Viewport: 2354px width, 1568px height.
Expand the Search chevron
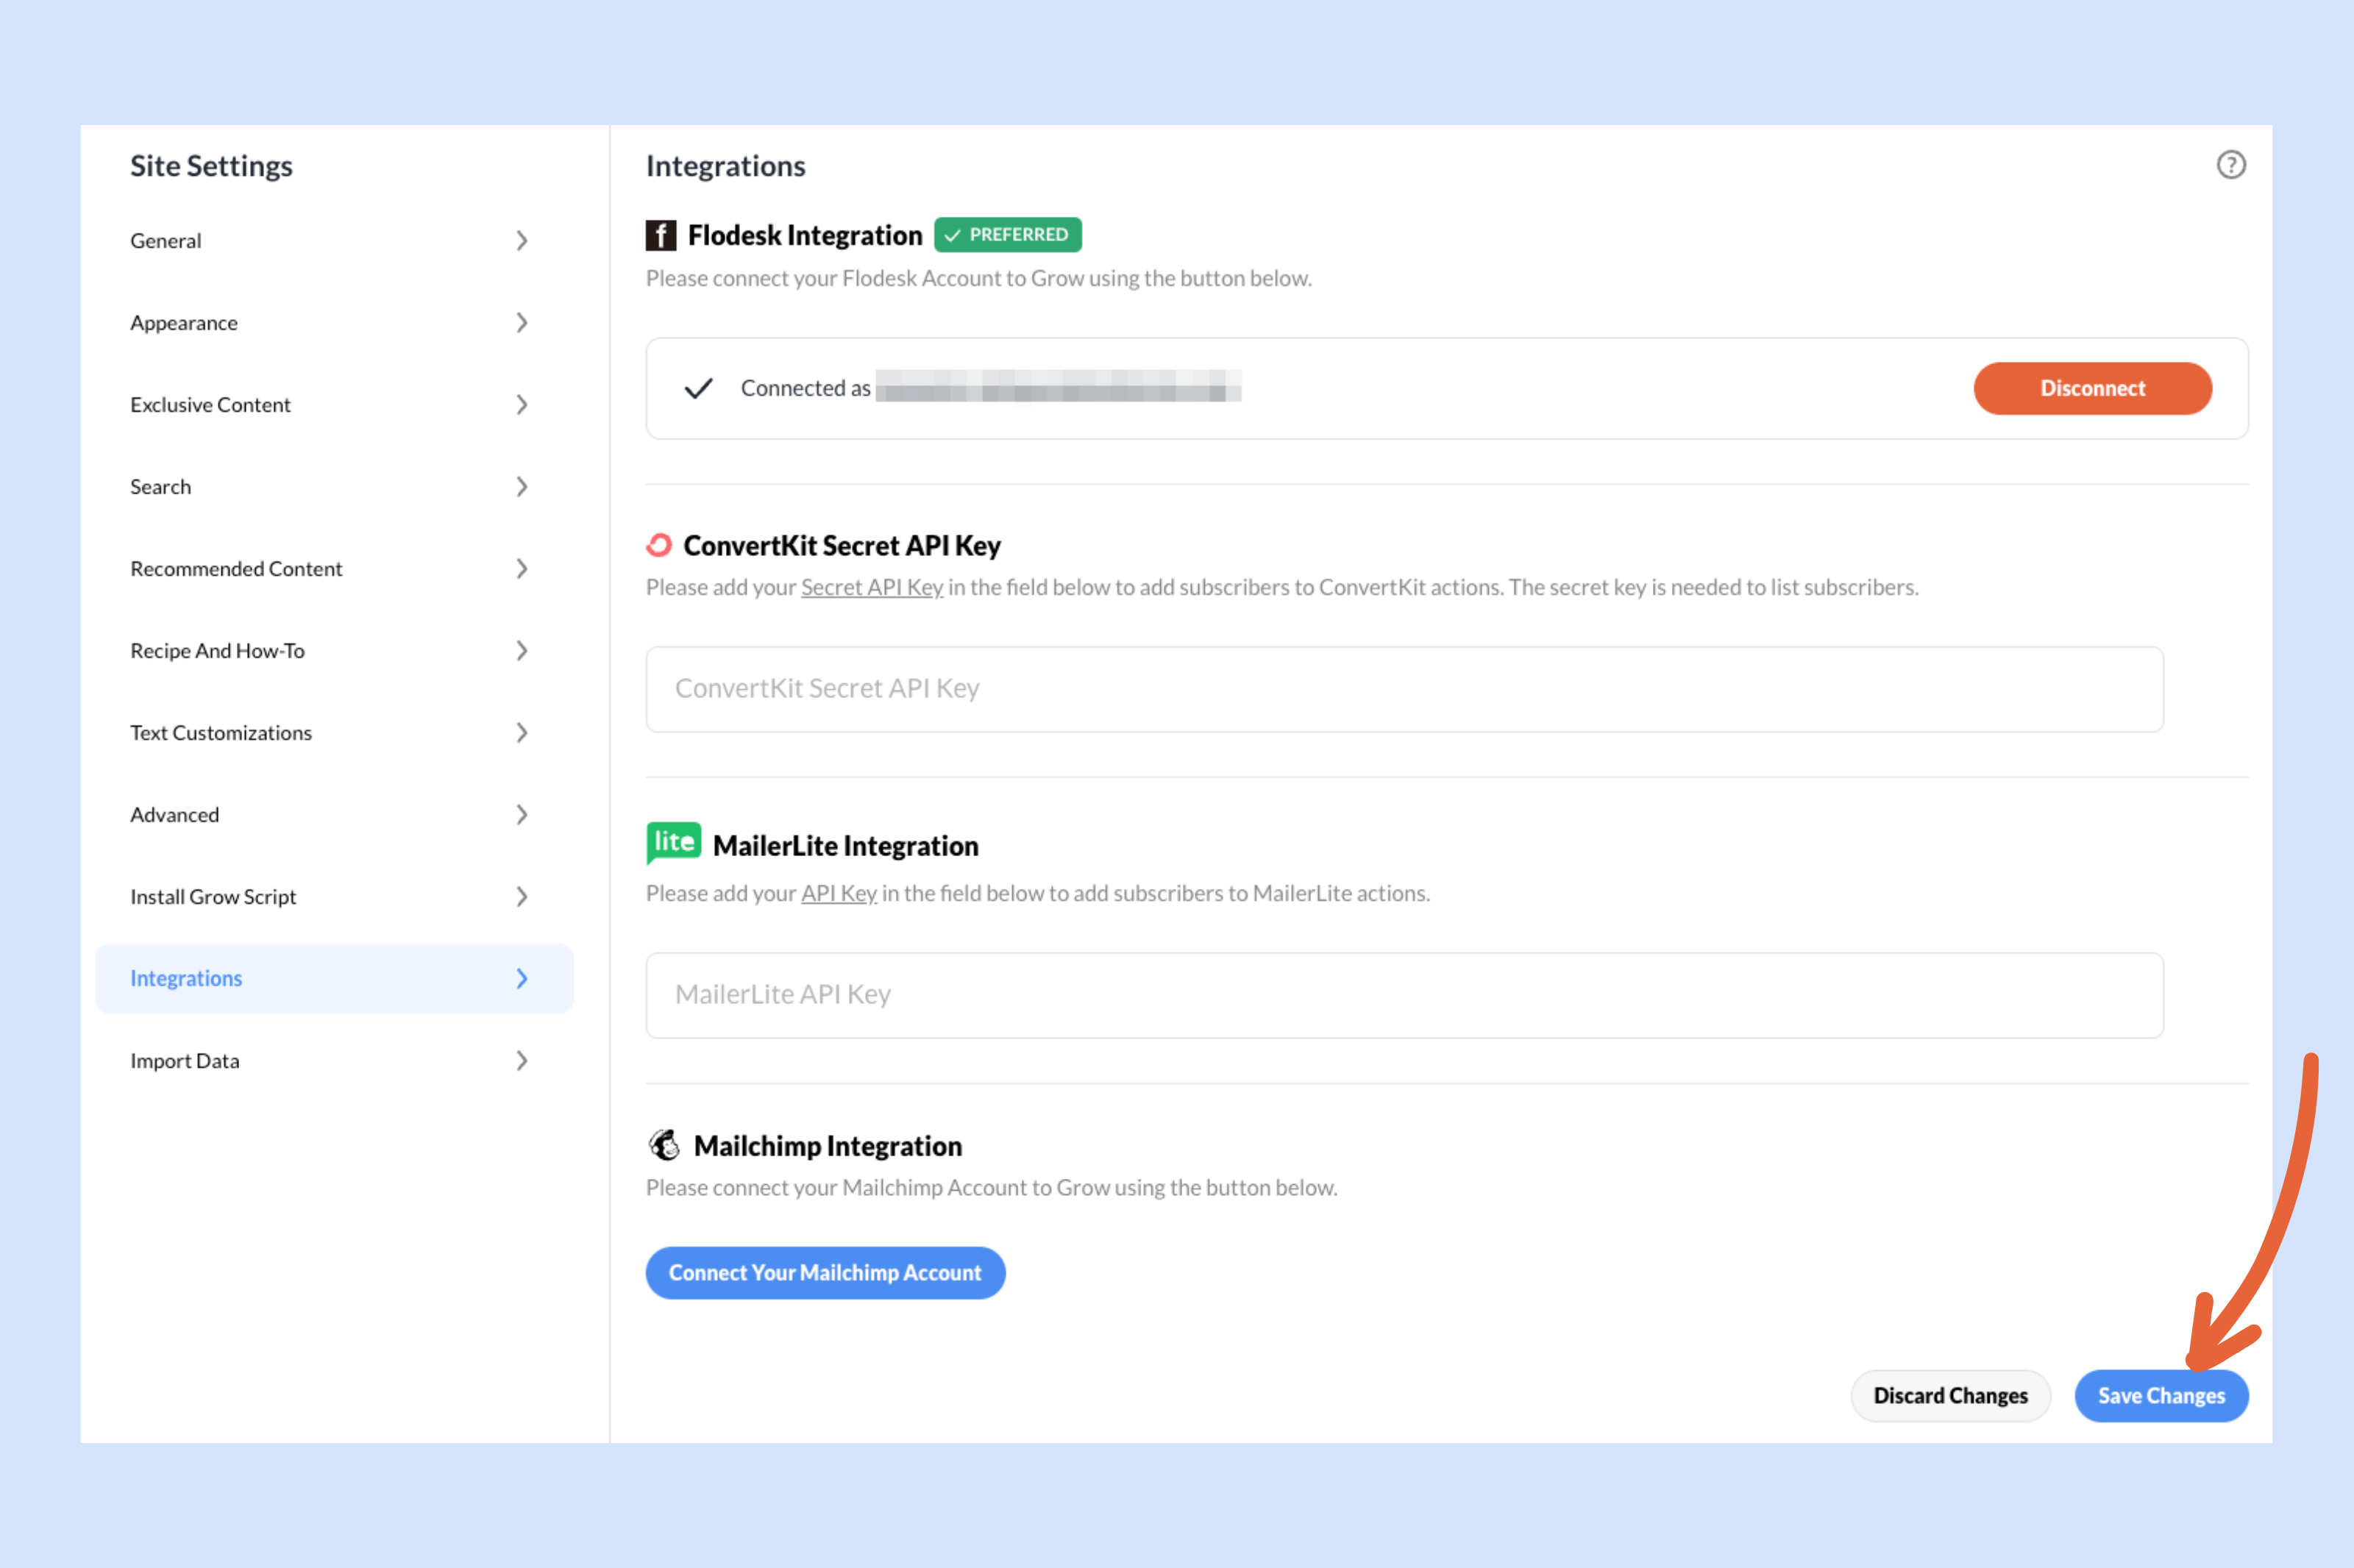tap(521, 487)
